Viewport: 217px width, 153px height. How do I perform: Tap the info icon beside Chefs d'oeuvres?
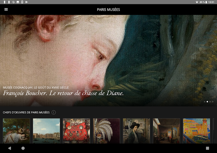tap(53, 112)
